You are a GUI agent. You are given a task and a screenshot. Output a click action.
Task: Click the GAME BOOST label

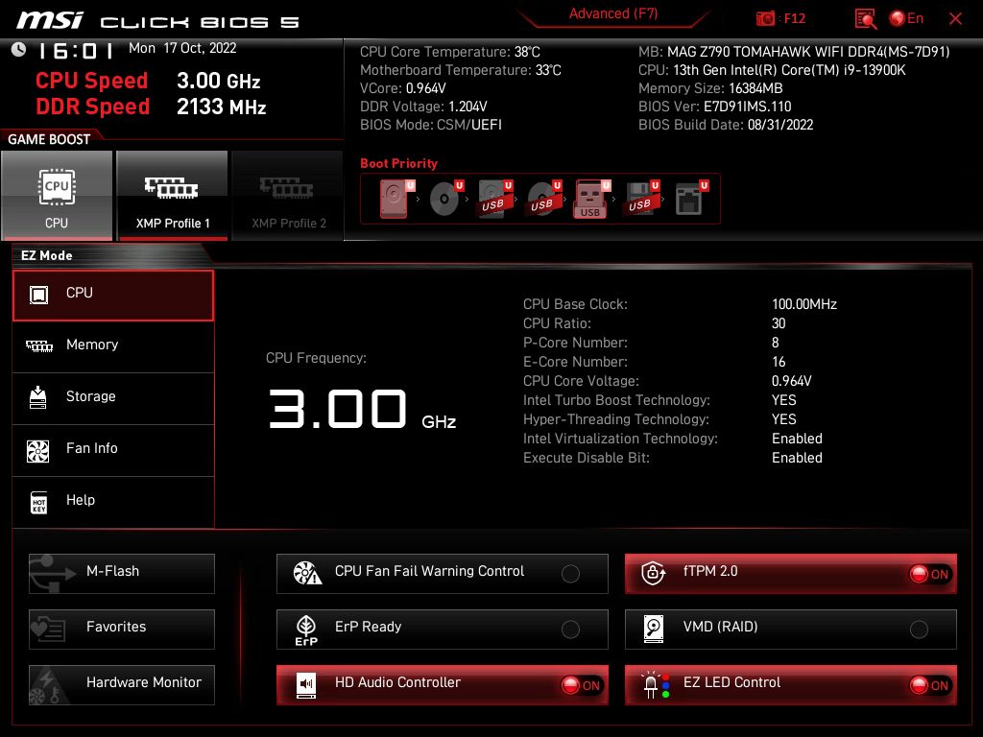click(x=49, y=139)
